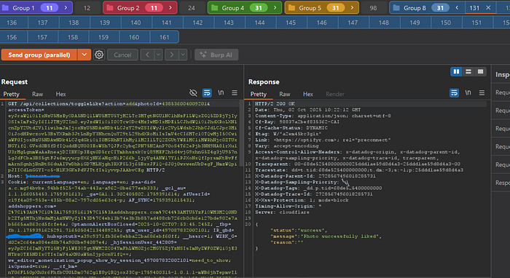Click Send group (parallel) button
The height and width of the screenshot is (278, 510).
39,55
